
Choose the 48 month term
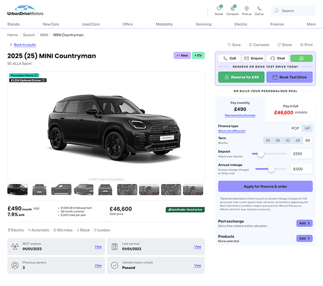pyautogui.click(x=298, y=140)
